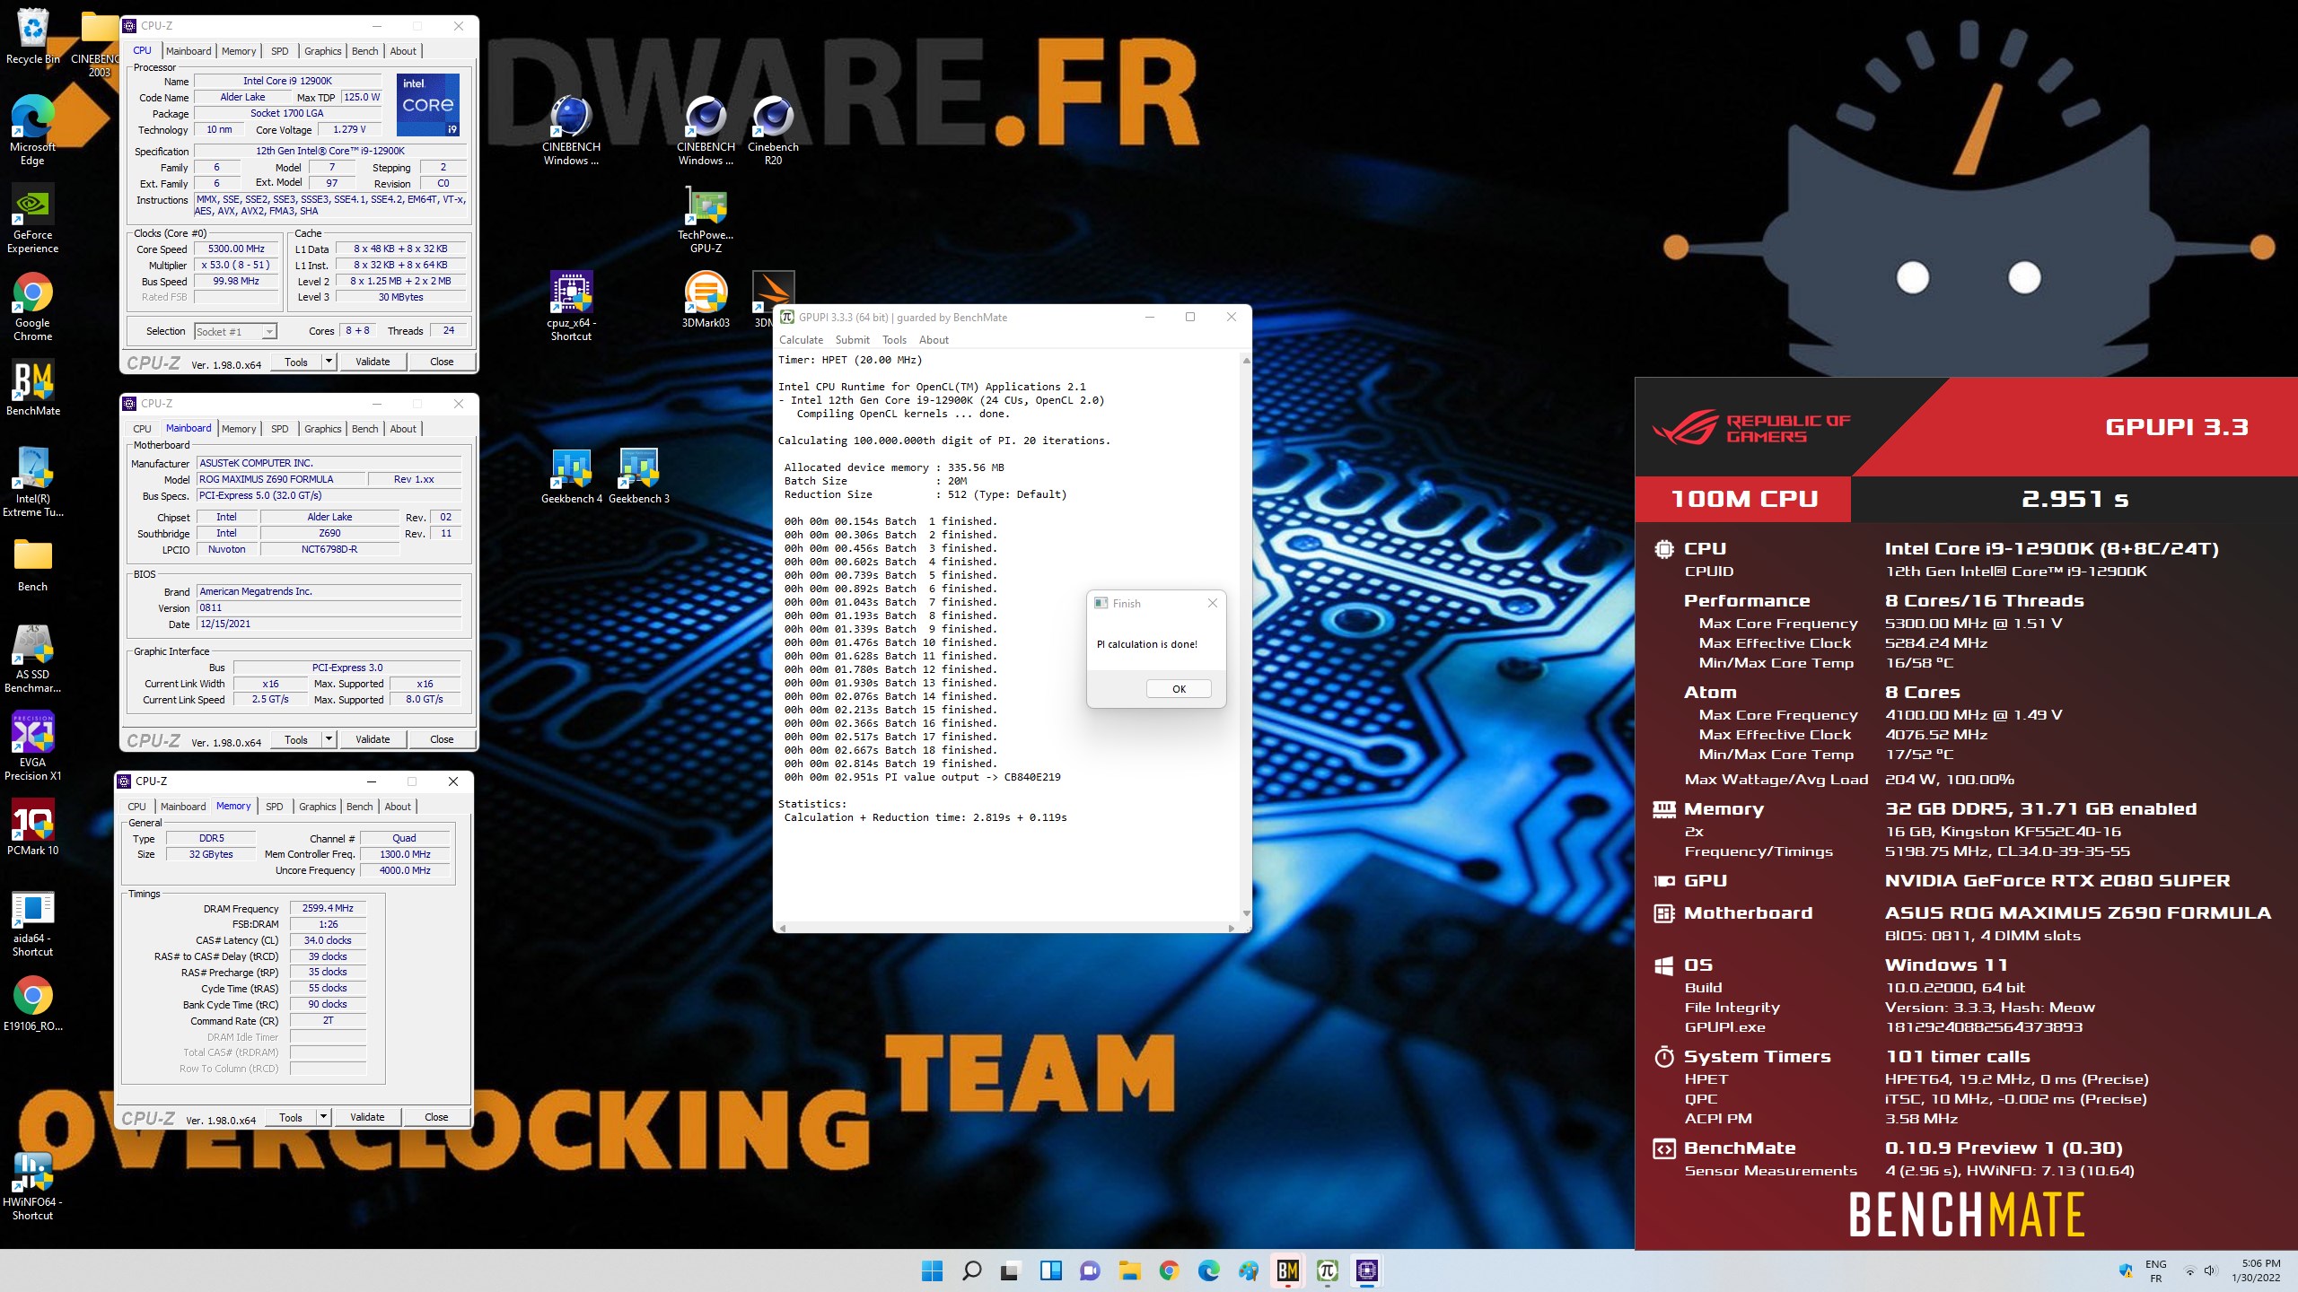Viewport: 2298px width, 1292px height.
Task: Open EVGA Precision X1 desktop icon
Action: pyautogui.click(x=32, y=746)
